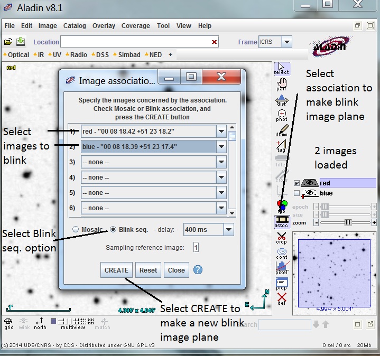Click the NED bookmark
The height and width of the screenshot is (356, 380).
[x=153, y=55]
